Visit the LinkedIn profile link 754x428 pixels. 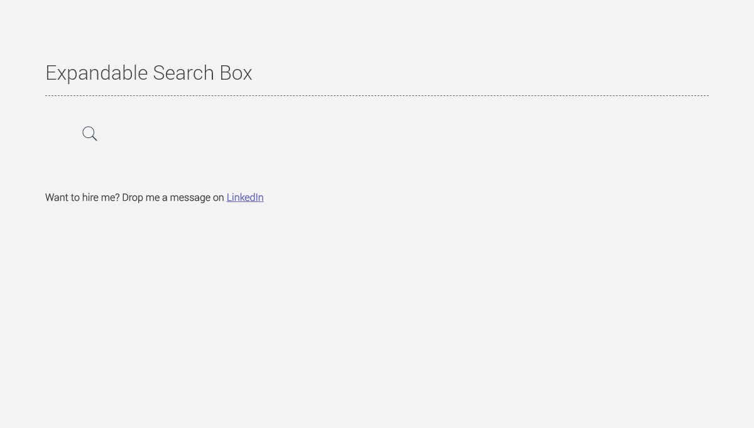click(x=245, y=197)
